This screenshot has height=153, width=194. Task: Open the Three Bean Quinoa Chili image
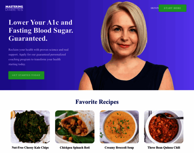coord(164,127)
